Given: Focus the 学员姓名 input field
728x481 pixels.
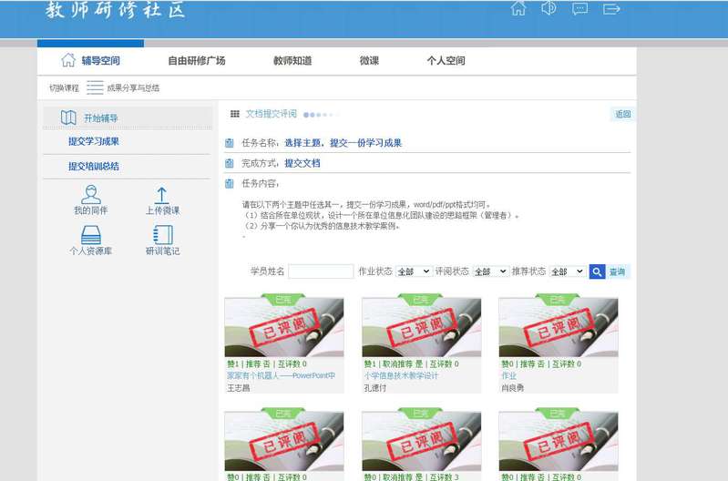Looking at the screenshot, I should coord(321,271).
